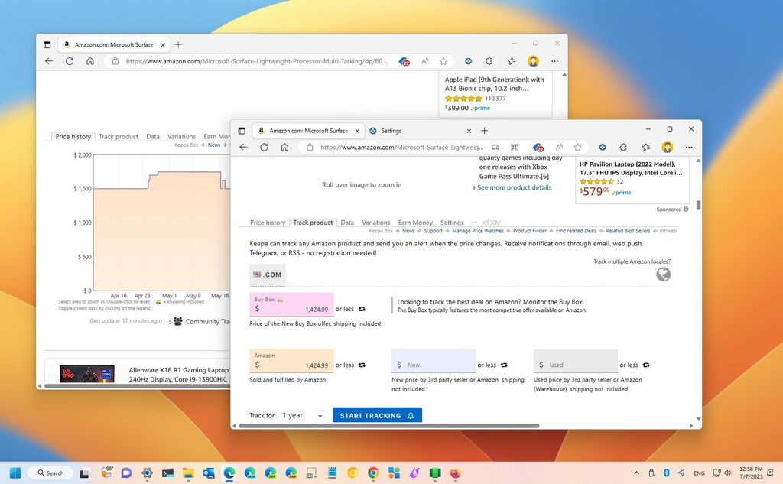The image size is (783, 484).
Task: Open the Find related Deals link
Action: click(577, 231)
